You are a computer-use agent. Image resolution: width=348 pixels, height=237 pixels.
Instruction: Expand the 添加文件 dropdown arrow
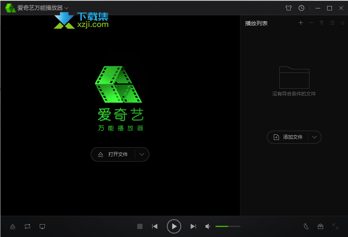click(315, 137)
